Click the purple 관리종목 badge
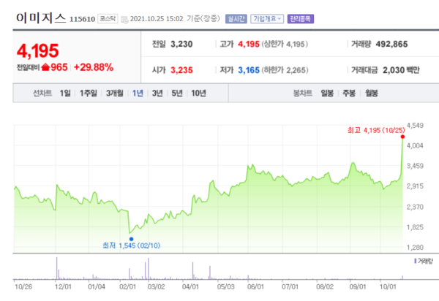 click(301, 19)
